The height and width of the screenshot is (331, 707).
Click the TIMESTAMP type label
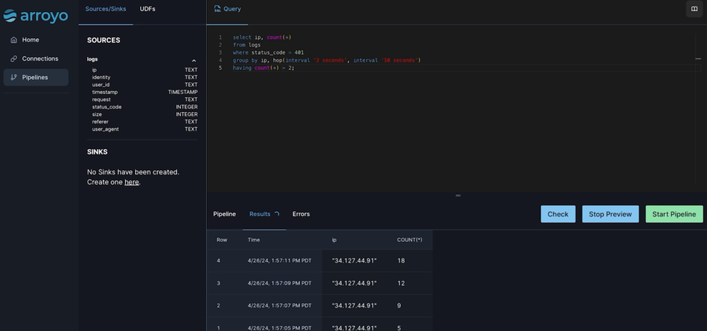click(182, 92)
